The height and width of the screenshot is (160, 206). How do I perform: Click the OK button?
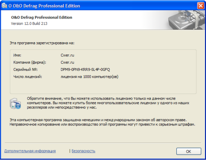[189, 151]
